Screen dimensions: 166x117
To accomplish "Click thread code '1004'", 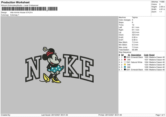I will [x=146, y=62].
